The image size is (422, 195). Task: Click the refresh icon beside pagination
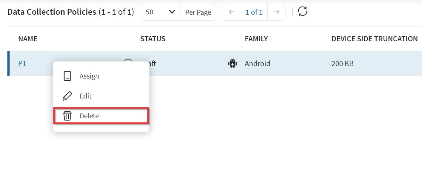click(x=303, y=12)
